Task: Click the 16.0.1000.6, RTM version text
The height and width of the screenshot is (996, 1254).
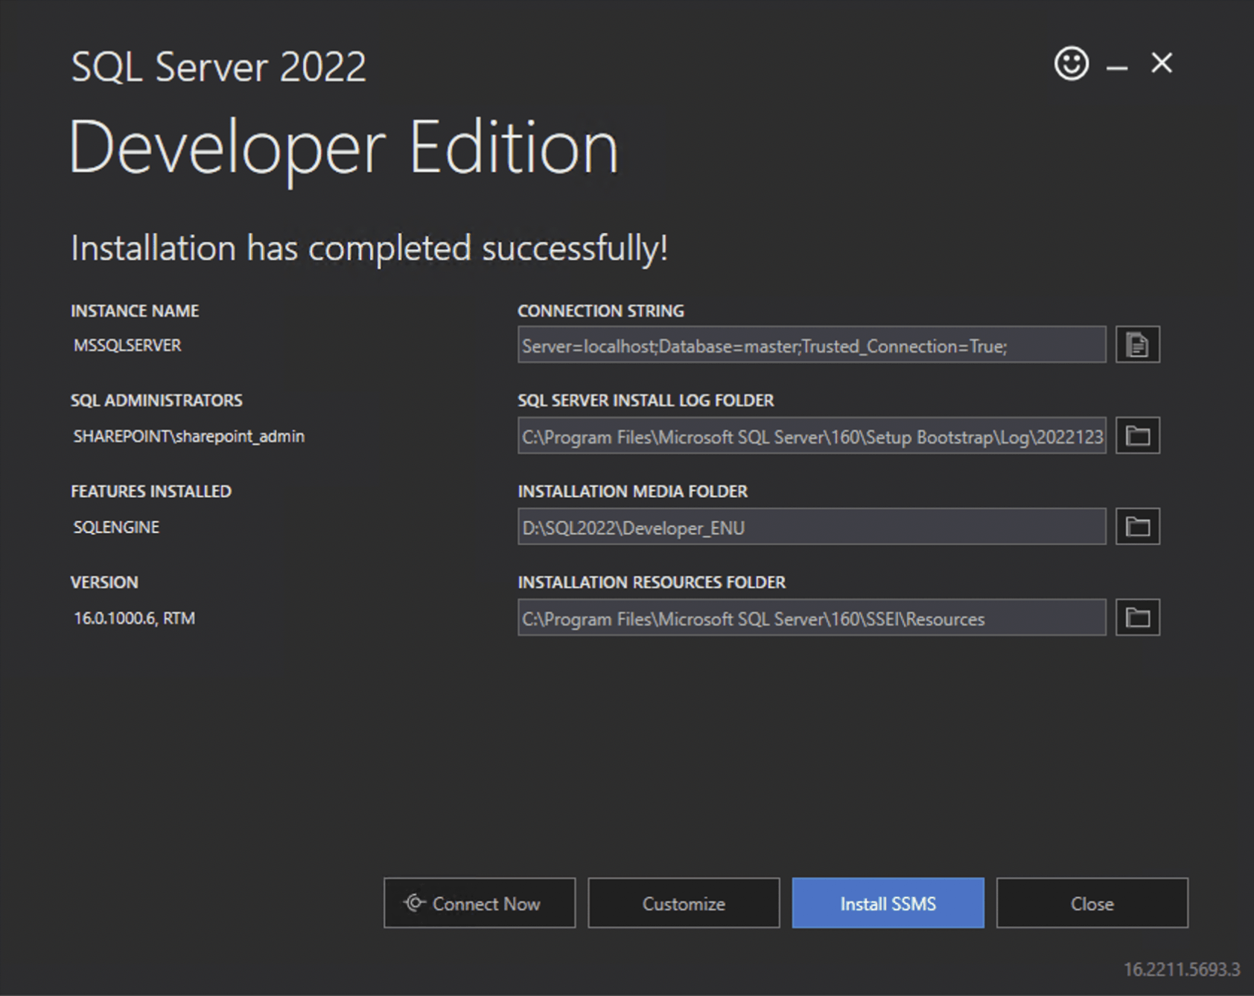Action: pos(134,618)
